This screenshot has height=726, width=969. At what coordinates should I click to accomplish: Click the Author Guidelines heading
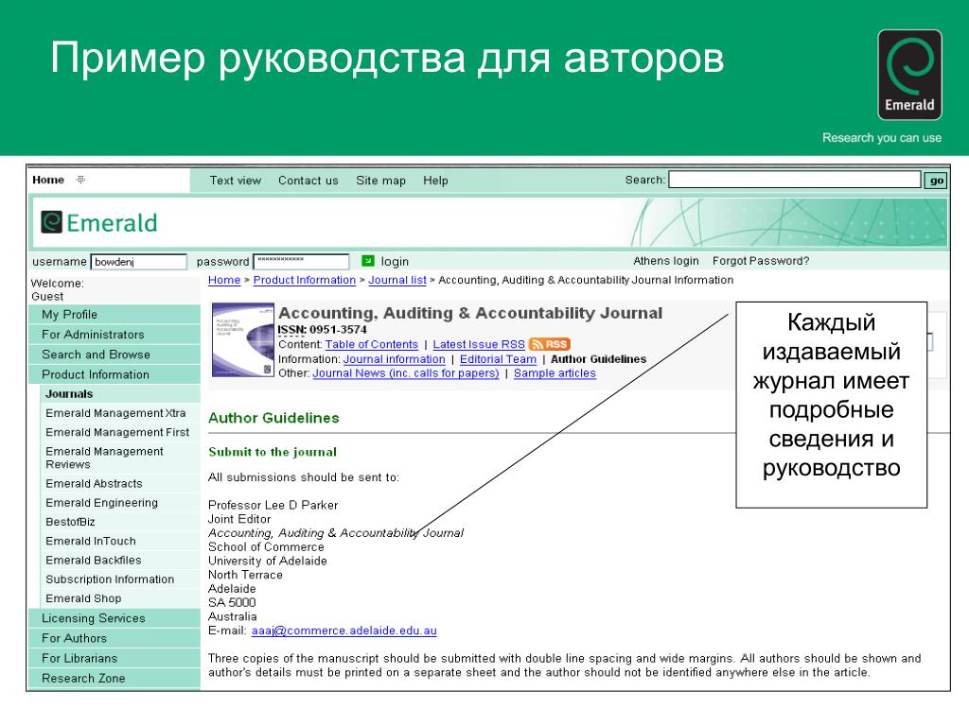(x=273, y=418)
